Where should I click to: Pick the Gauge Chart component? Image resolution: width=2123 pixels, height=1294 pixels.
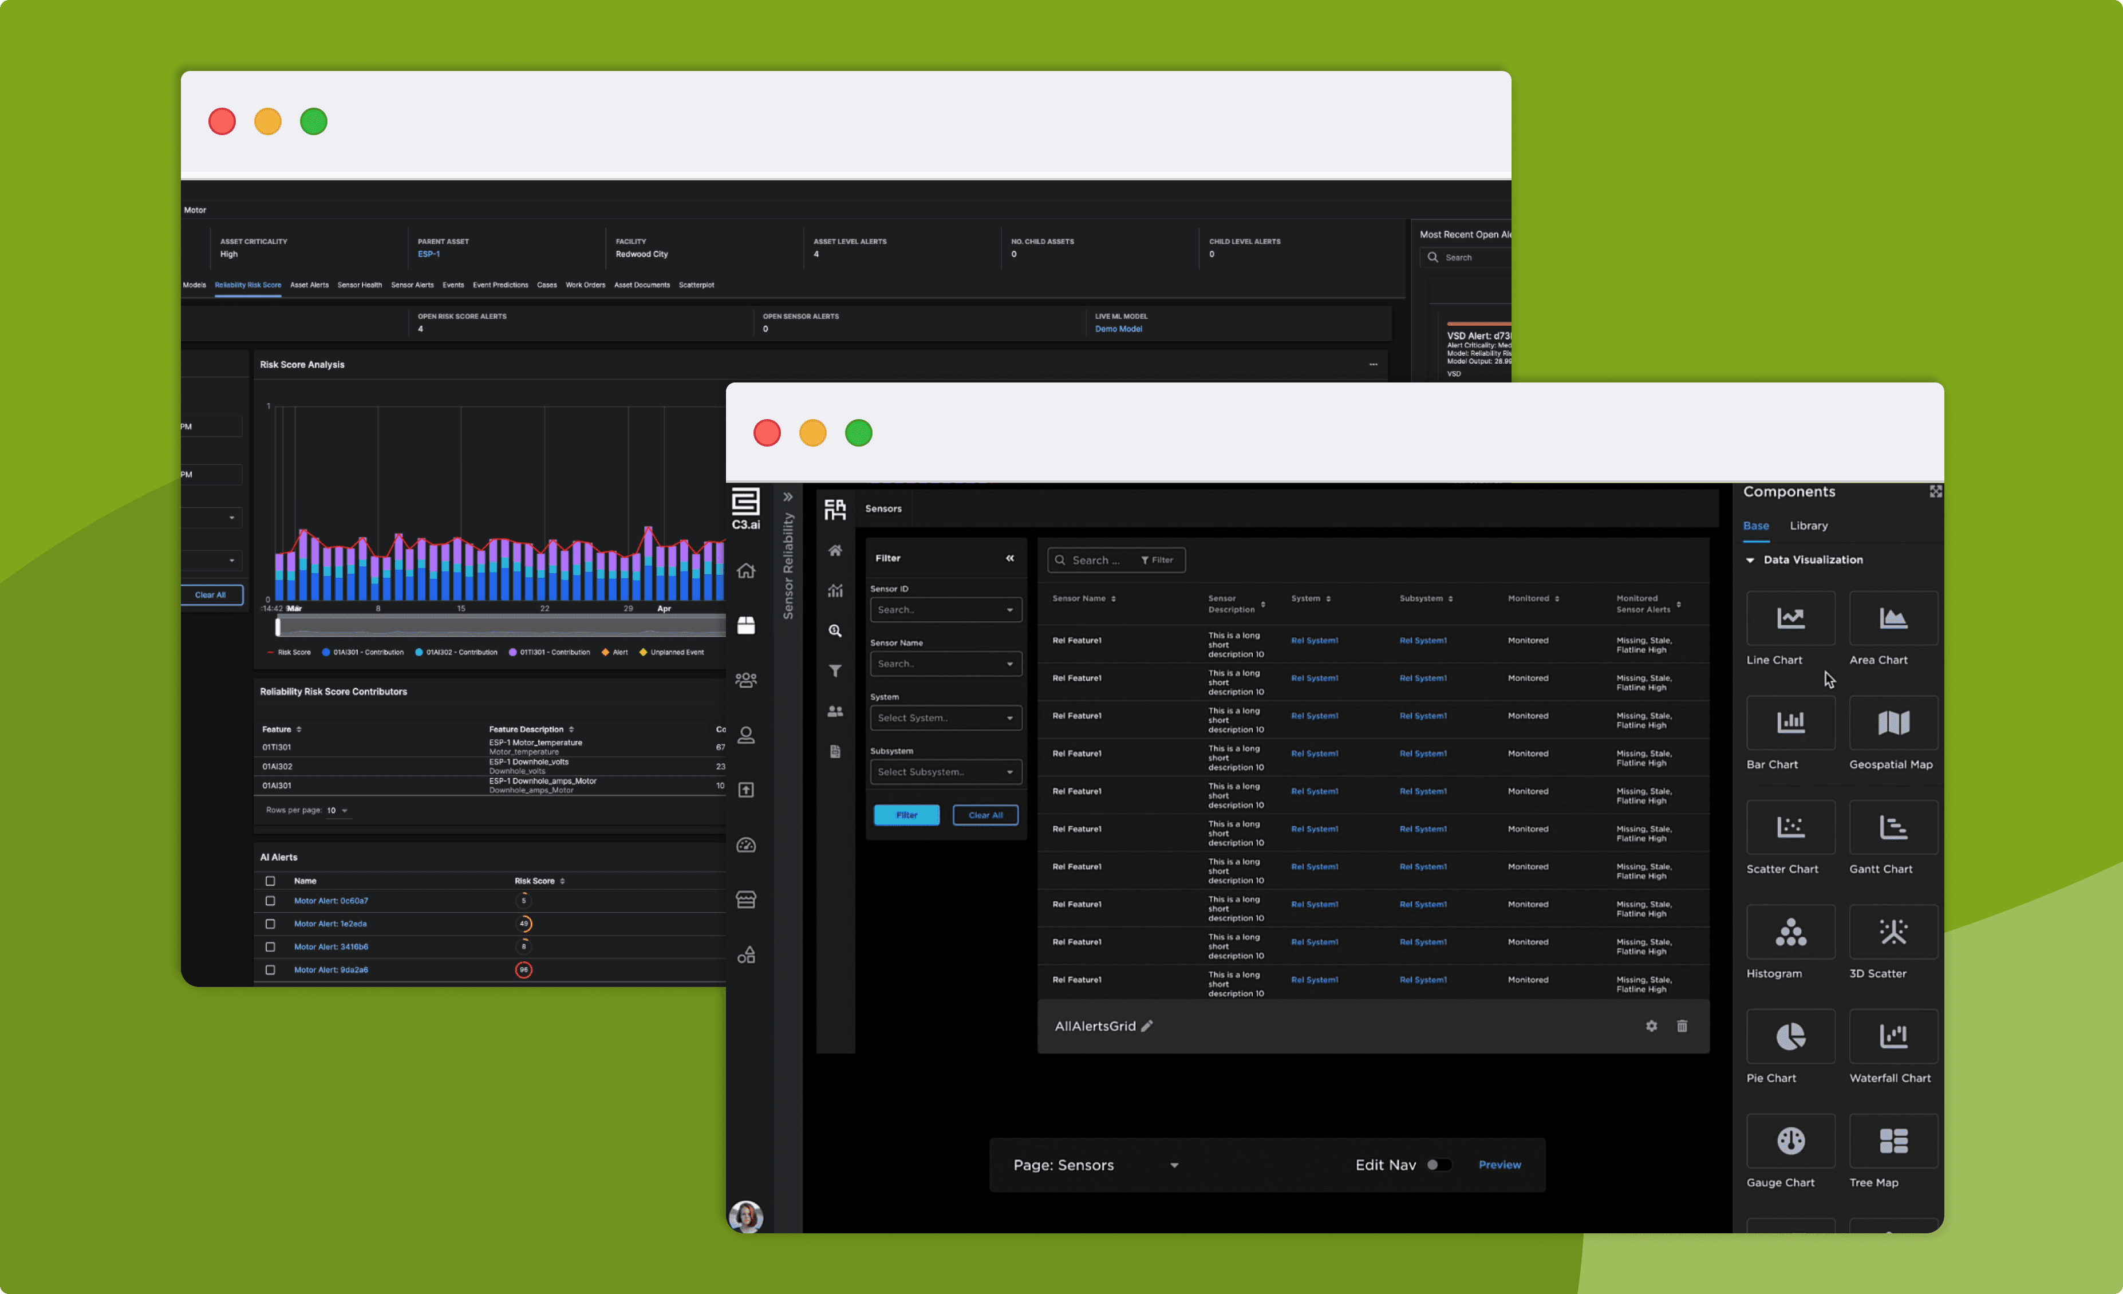pyautogui.click(x=1790, y=1141)
